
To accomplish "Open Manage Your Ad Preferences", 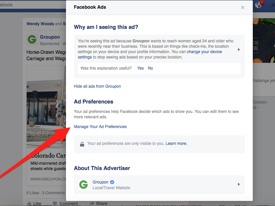I will point(100,127).
